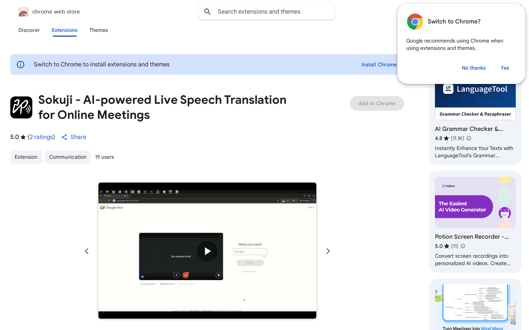Viewport: 529px width, 330px height.
Task: Click the search magnifier icon
Action: tap(208, 12)
